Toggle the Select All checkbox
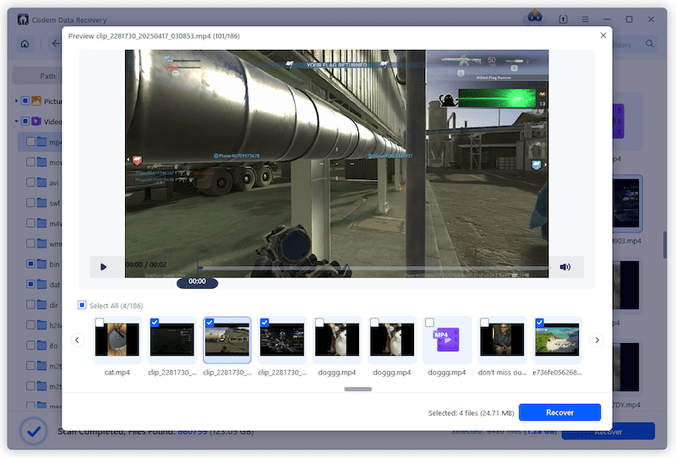Screen dimensions: 676x458 (82, 305)
